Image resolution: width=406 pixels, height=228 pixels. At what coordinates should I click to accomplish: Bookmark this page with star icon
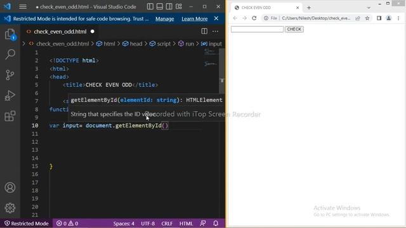click(x=367, y=18)
